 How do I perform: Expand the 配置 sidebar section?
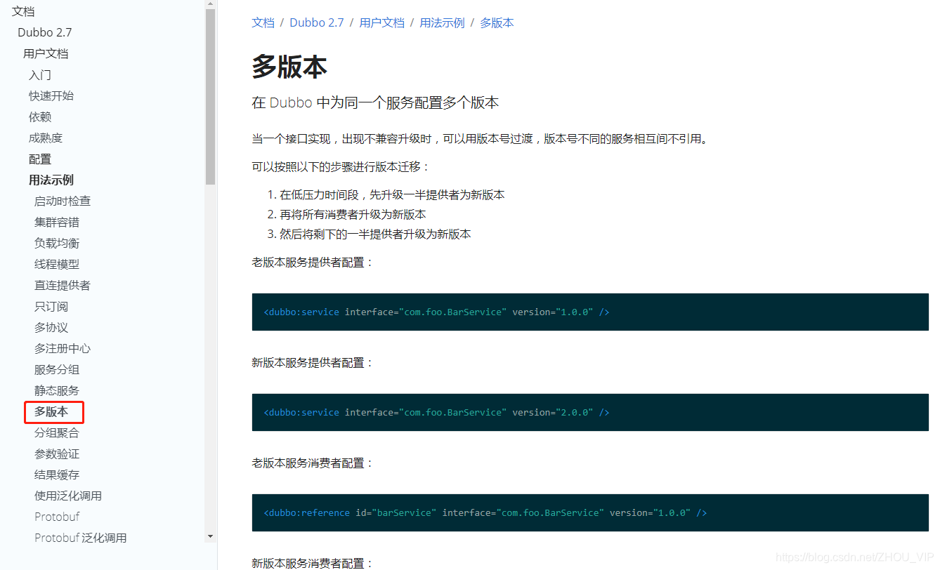(40, 159)
